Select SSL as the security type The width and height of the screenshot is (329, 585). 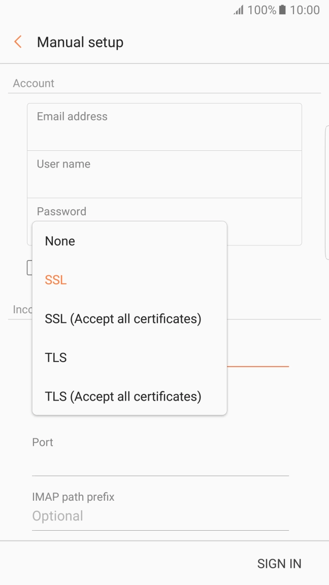coord(55,280)
